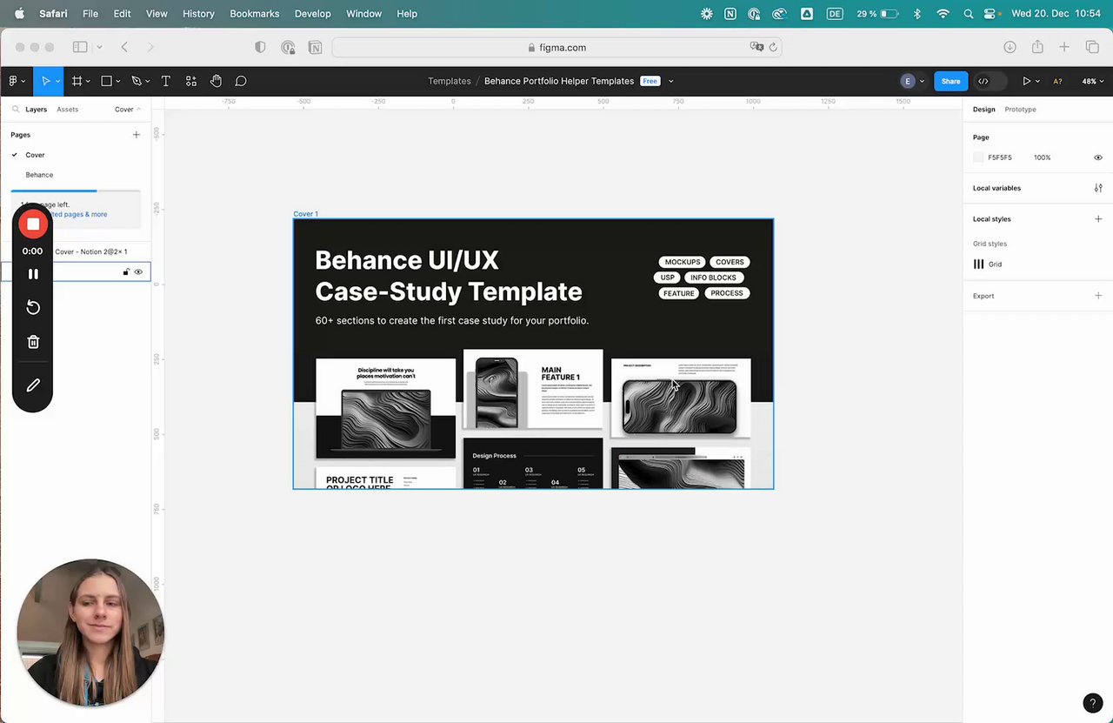
Task: Add a new page with the plus icon
Action: coord(136,135)
